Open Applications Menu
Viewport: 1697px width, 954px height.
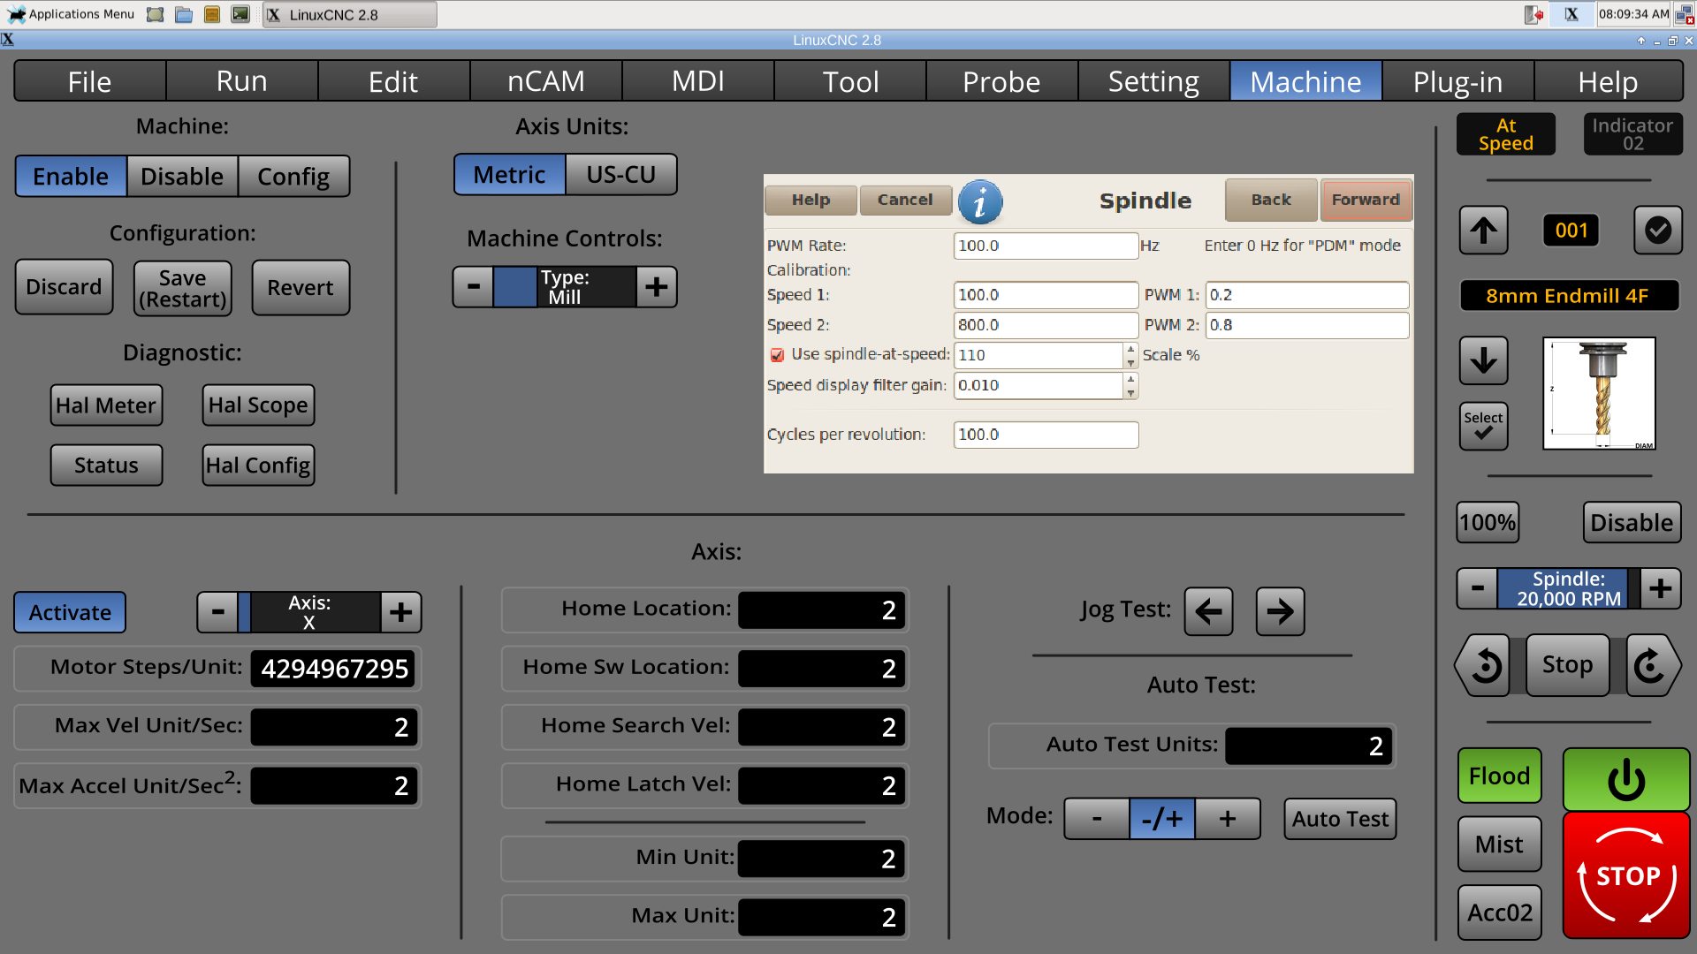(72, 14)
